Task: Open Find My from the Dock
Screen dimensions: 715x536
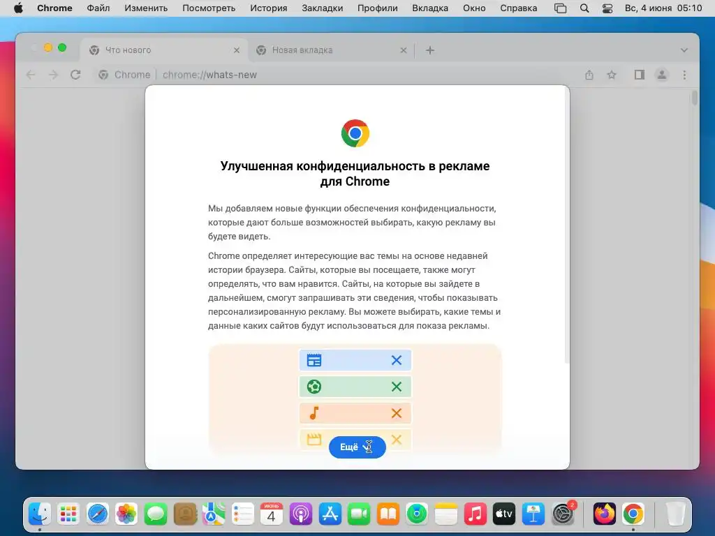Action: pyautogui.click(x=417, y=514)
